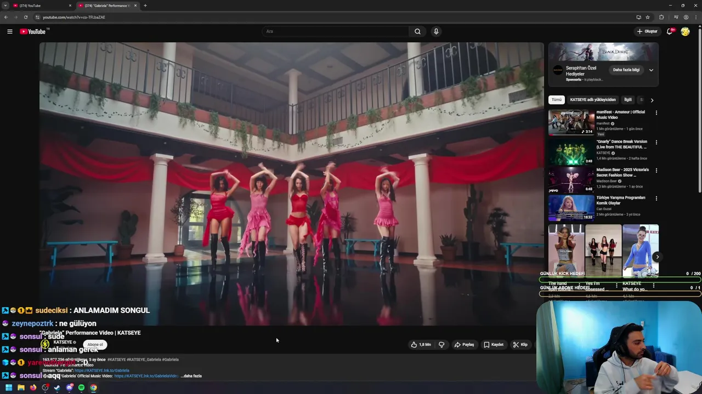Open Chrome media control icon

(675, 17)
